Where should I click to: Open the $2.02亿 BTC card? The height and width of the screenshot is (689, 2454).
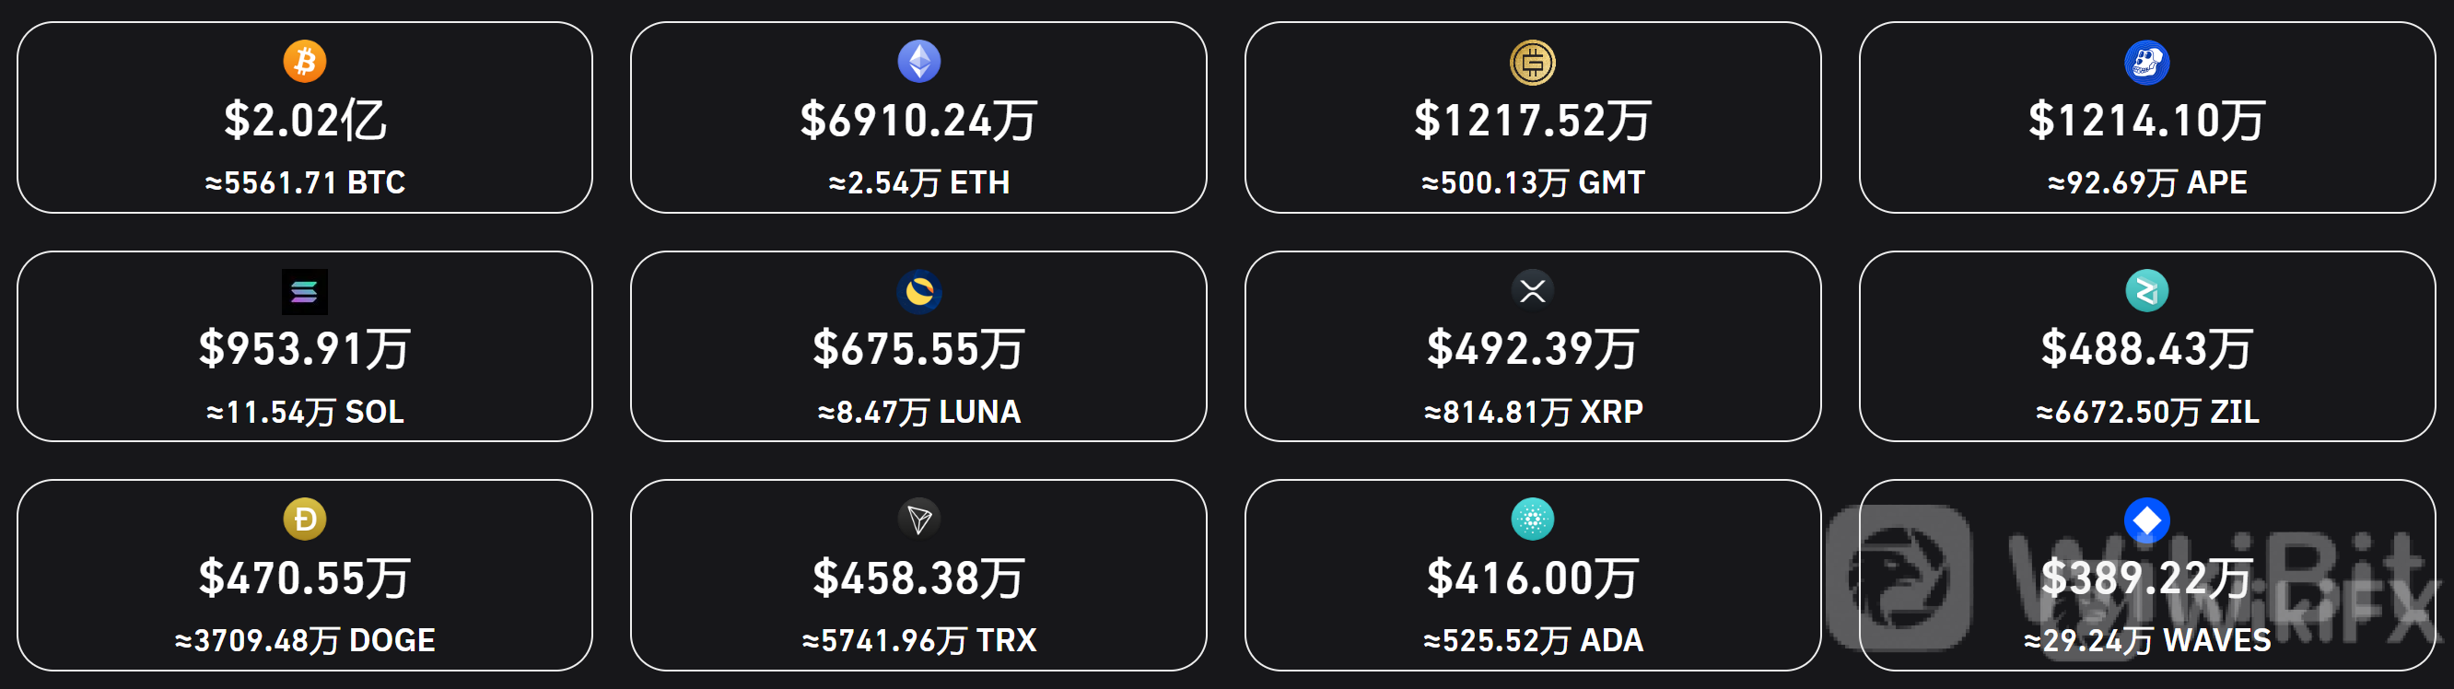[x=305, y=117]
